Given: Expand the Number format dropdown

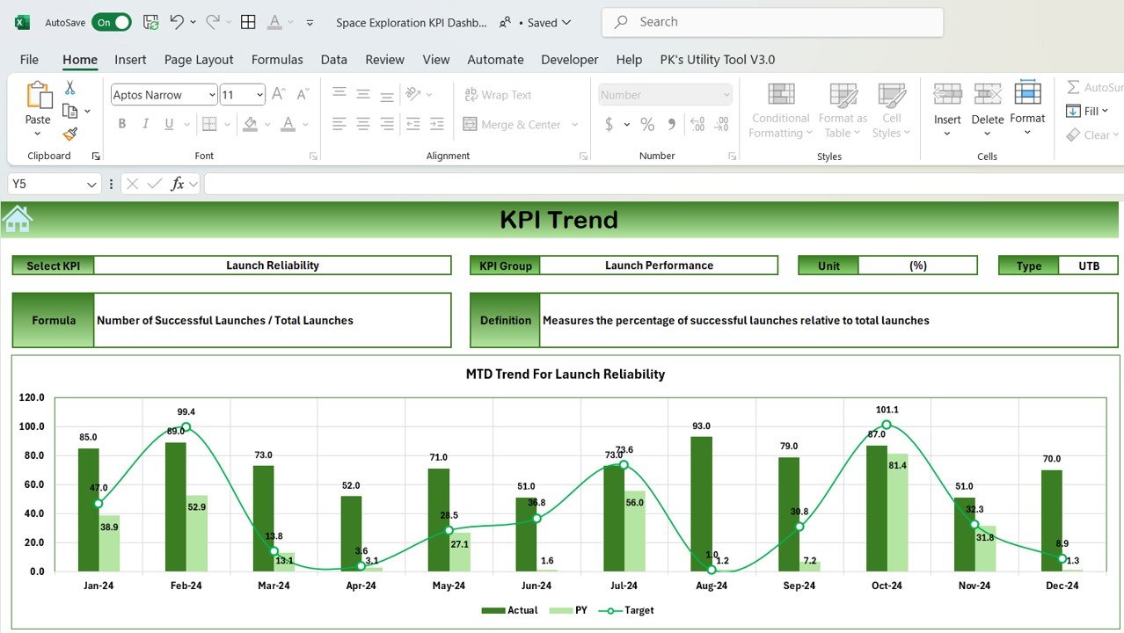Looking at the screenshot, I should pyautogui.click(x=726, y=95).
